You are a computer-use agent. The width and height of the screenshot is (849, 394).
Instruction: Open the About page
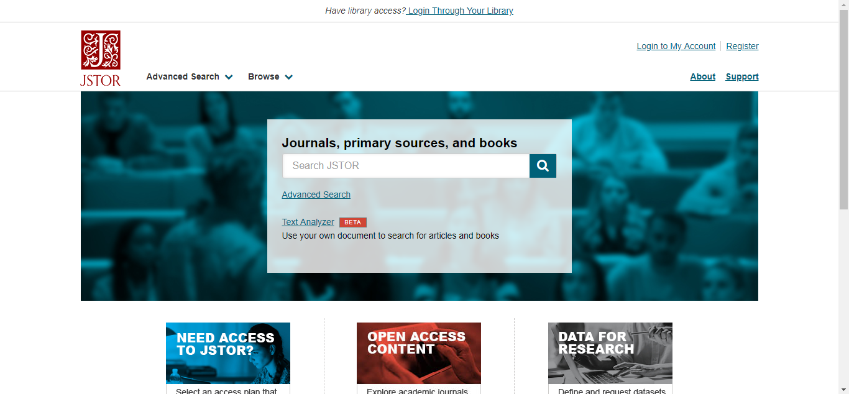click(x=703, y=76)
